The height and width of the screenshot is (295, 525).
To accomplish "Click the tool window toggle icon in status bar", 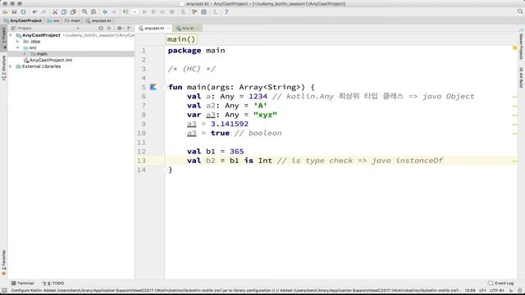I will click(x=4, y=290).
